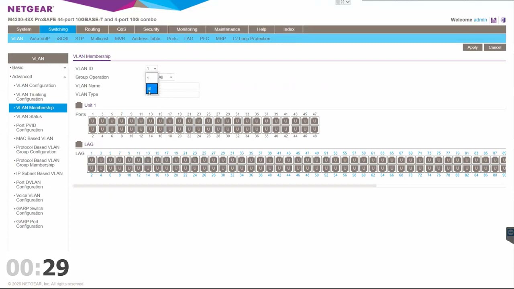Choose VLAN 1 in the open list
Viewport: 514px width, 289px height.
152,78
